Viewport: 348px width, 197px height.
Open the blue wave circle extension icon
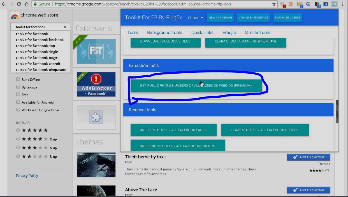[308, 4]
